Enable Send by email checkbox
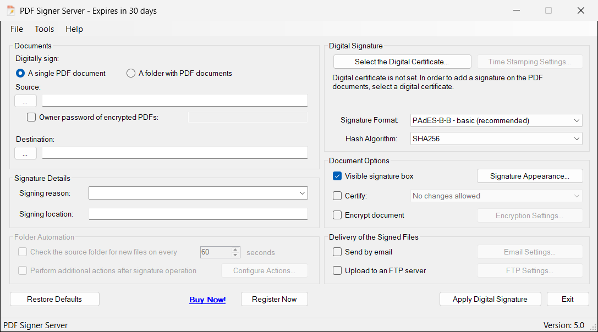This screenshot has width=598, height=332. click(337, 252)
